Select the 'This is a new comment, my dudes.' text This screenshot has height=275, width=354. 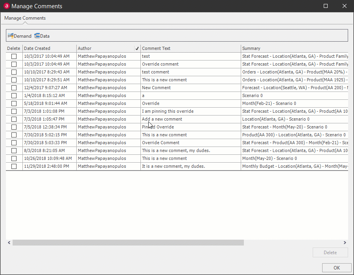tap(176, 150)
